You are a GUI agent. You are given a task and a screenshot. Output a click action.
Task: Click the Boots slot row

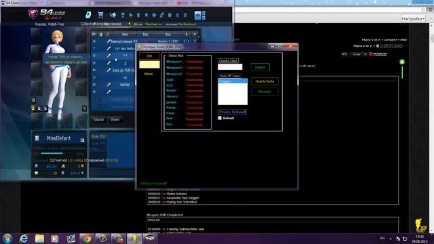pyautogui.click(x=185, y=90)
